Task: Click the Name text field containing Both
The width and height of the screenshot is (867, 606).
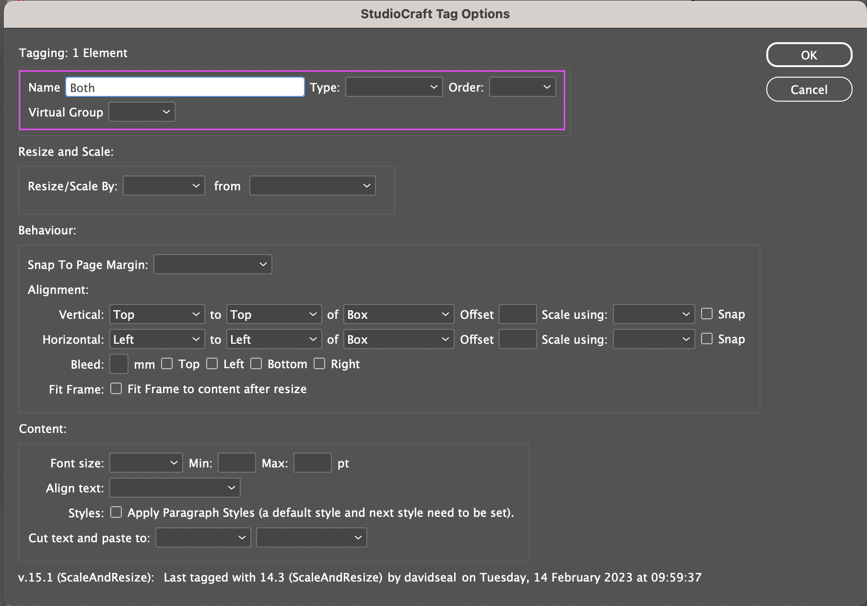Action: point(185,87)
